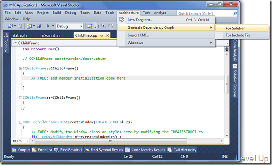Open the Analyze menu
The width and height of the screenshot is (272, 165).
point(160,13)
